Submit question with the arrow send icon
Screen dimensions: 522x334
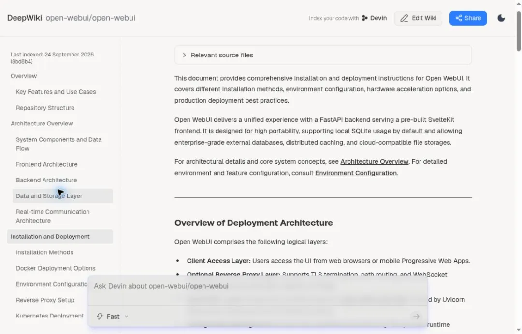pos(416,316)
